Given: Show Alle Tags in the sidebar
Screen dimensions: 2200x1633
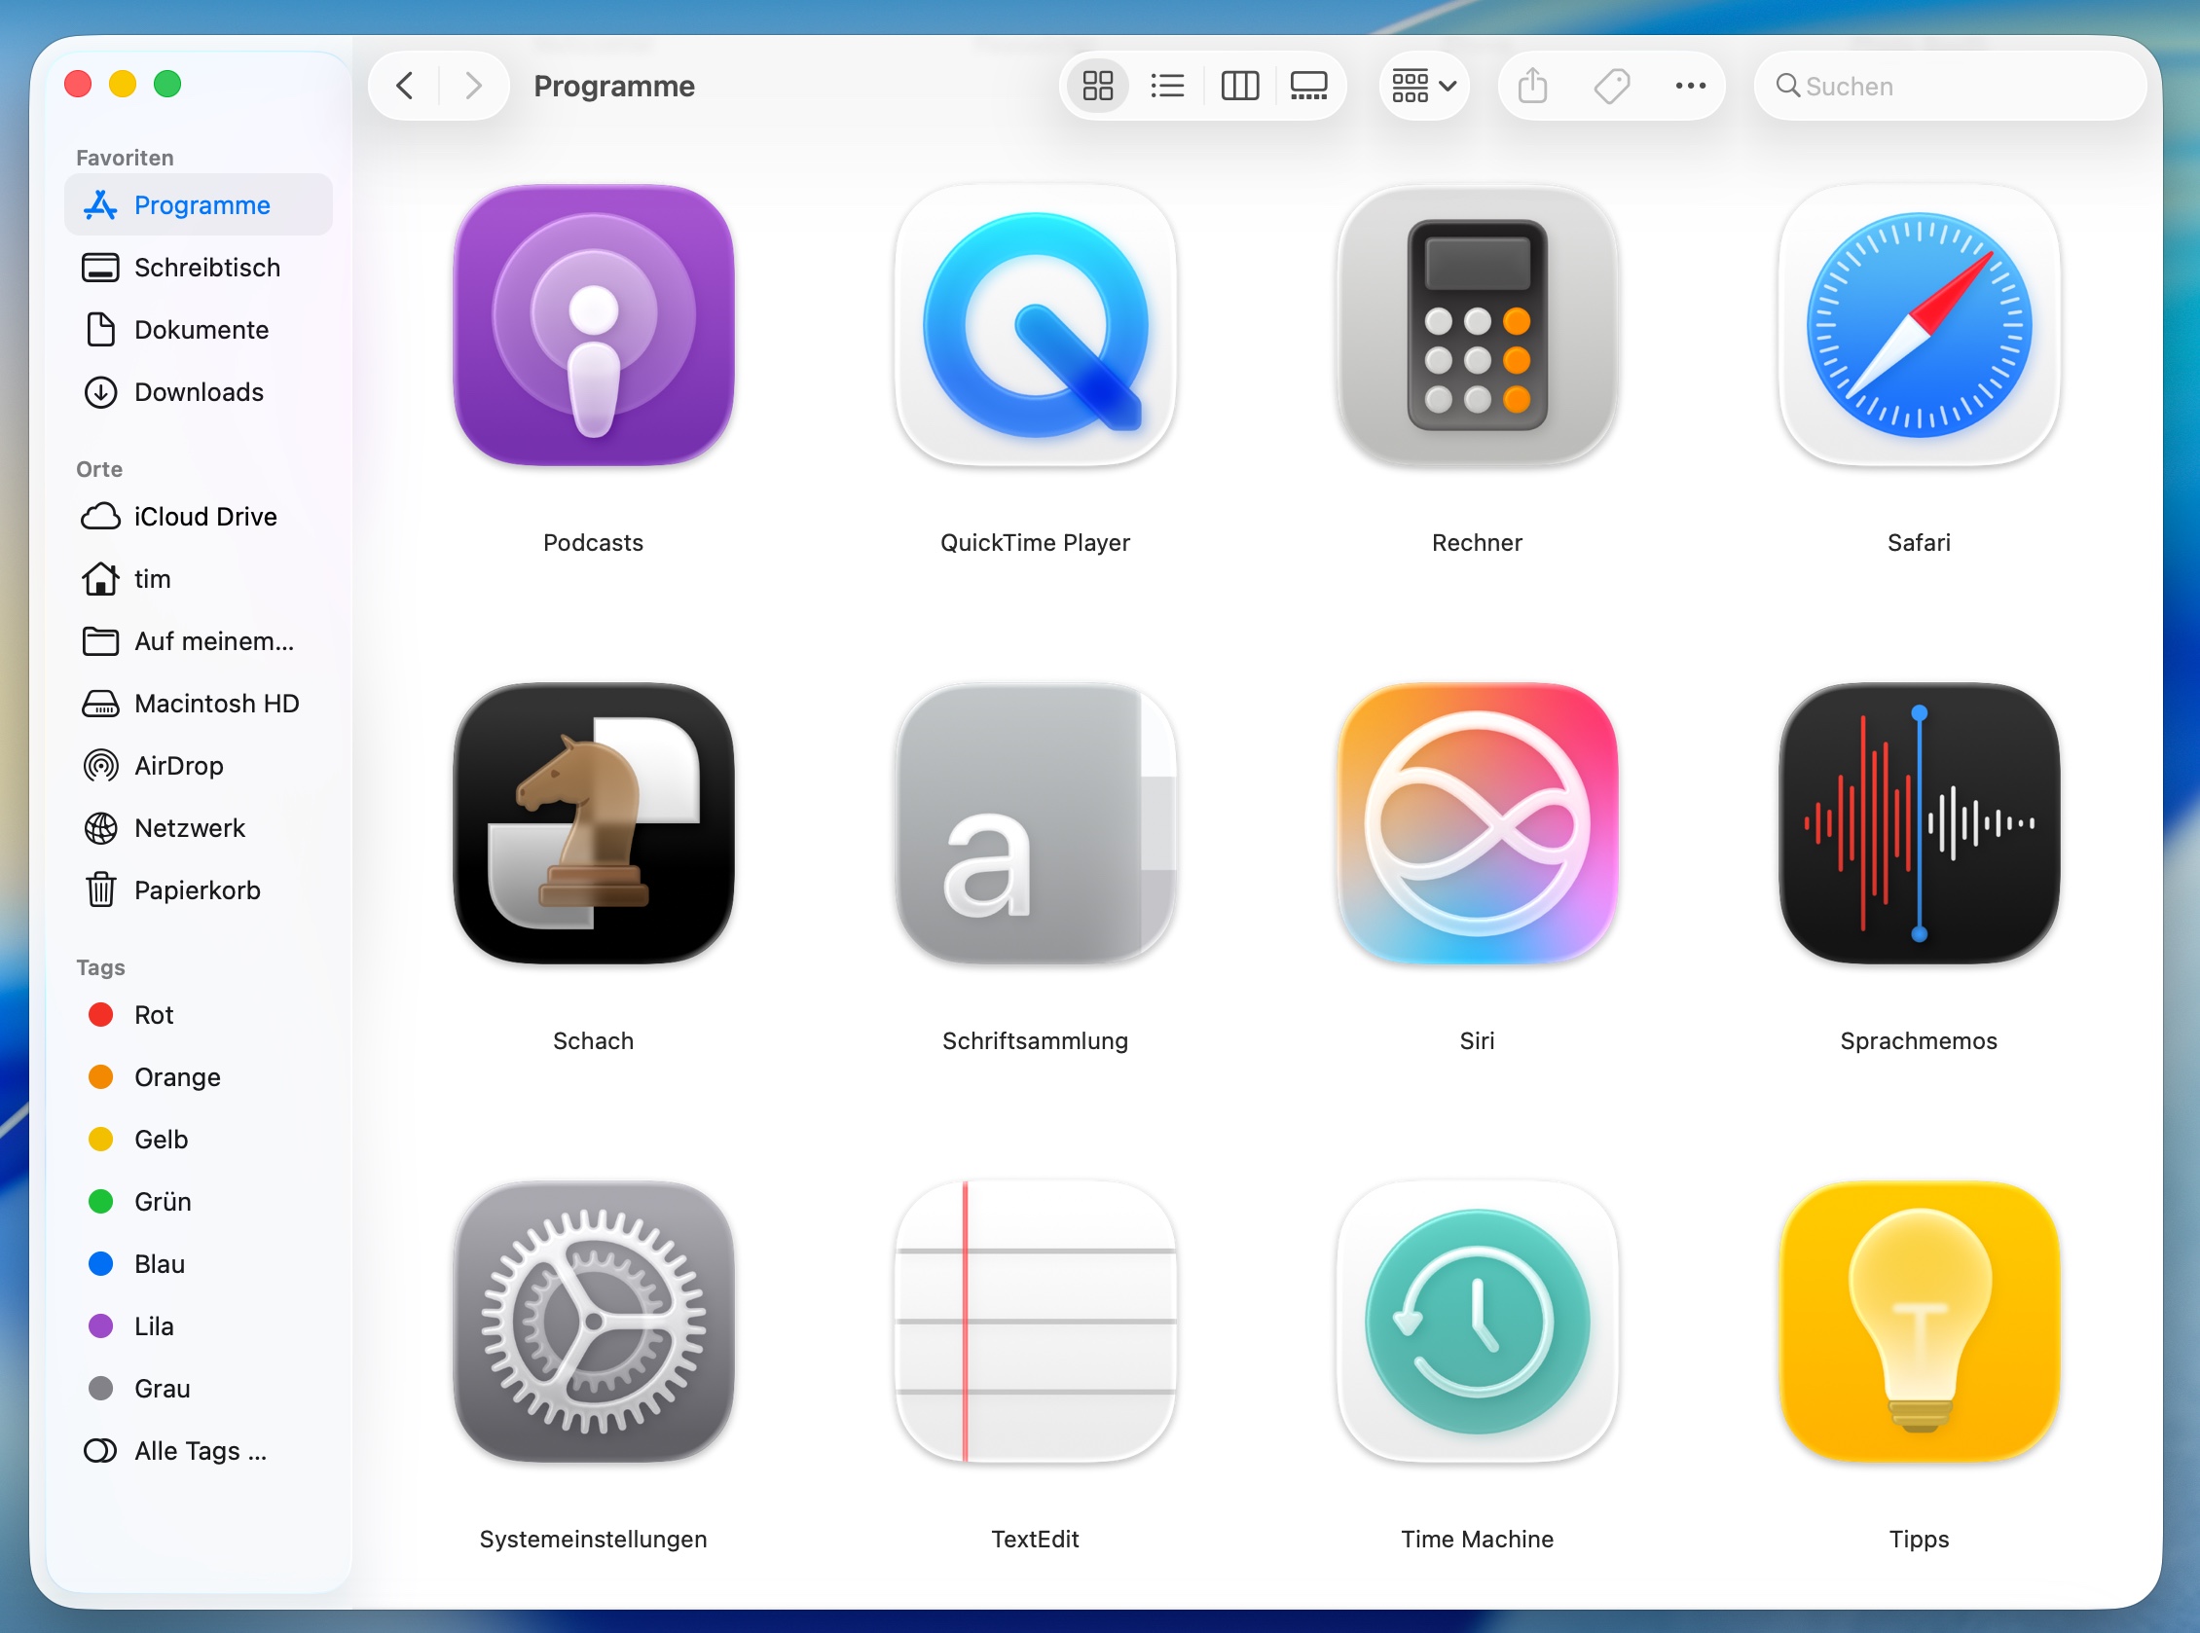Looking at the screenshot, I should coord(199,1450).
